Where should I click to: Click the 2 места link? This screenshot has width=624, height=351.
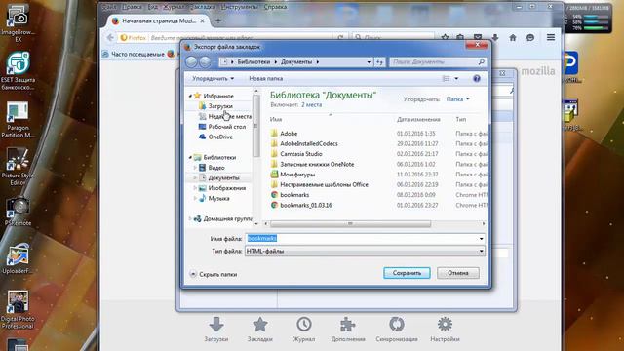point(312,105)
